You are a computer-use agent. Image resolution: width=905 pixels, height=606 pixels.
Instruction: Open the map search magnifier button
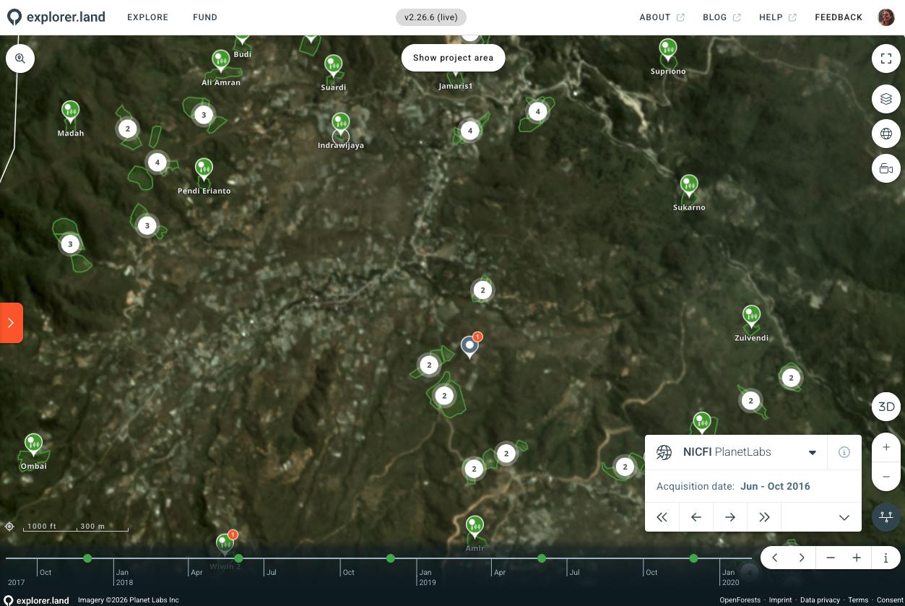pyautogui.click(x=20, y=59)
